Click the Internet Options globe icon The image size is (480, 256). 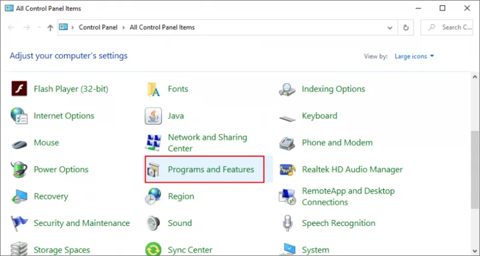19,116
